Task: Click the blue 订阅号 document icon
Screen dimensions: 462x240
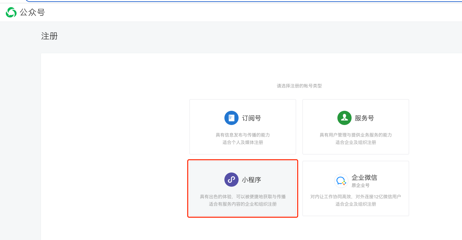Action: coord(231,118)
